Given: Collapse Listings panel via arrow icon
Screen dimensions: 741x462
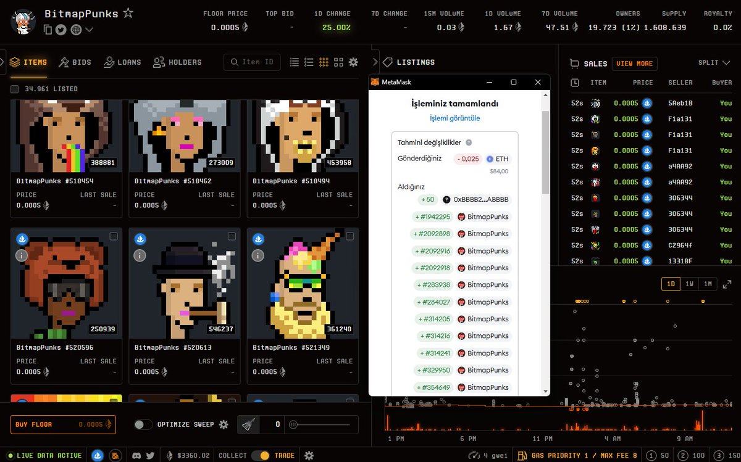Looking at the screenshot, I should [x=375, y=62].
